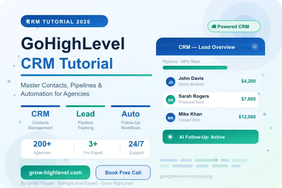Click the 3+ Yrs Expert stat
Screen dimensions: 282x188
point(93,148)
